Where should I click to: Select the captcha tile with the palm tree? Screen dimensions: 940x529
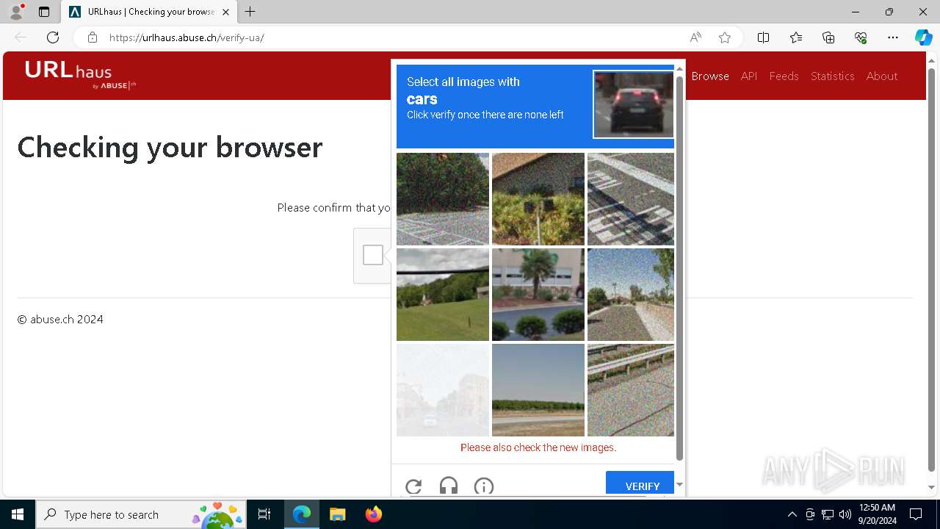coord(538,295)
